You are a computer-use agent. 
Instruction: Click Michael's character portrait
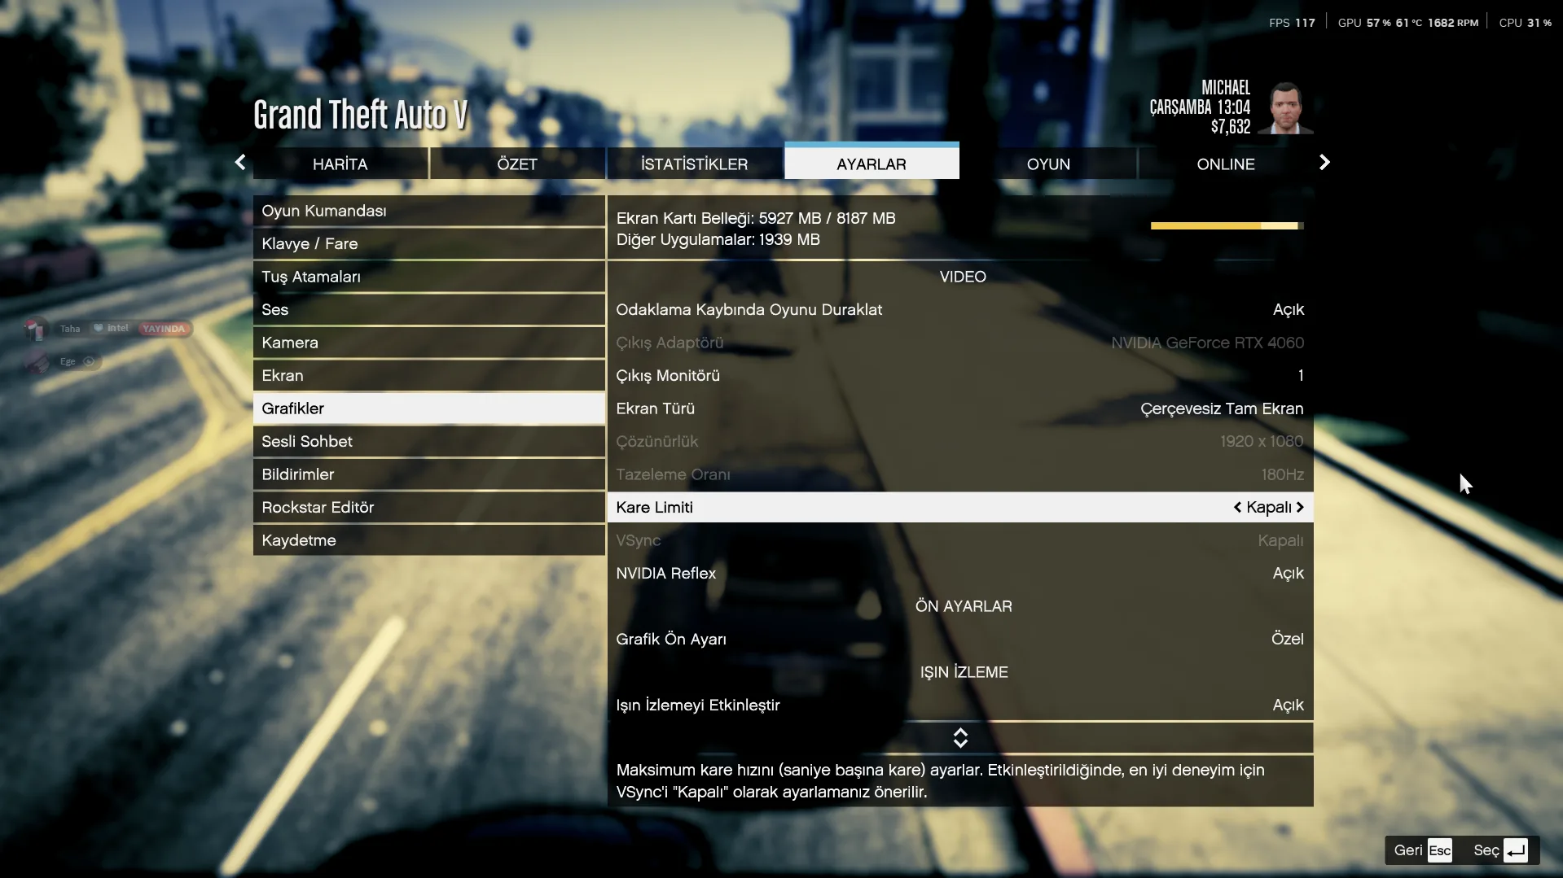coord(1286,107)
